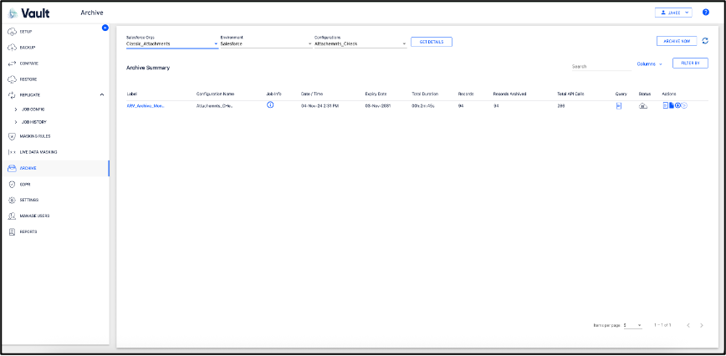Collapse the Replicate menu section
This screenshot has height=356, width=726.
point(101,95)
